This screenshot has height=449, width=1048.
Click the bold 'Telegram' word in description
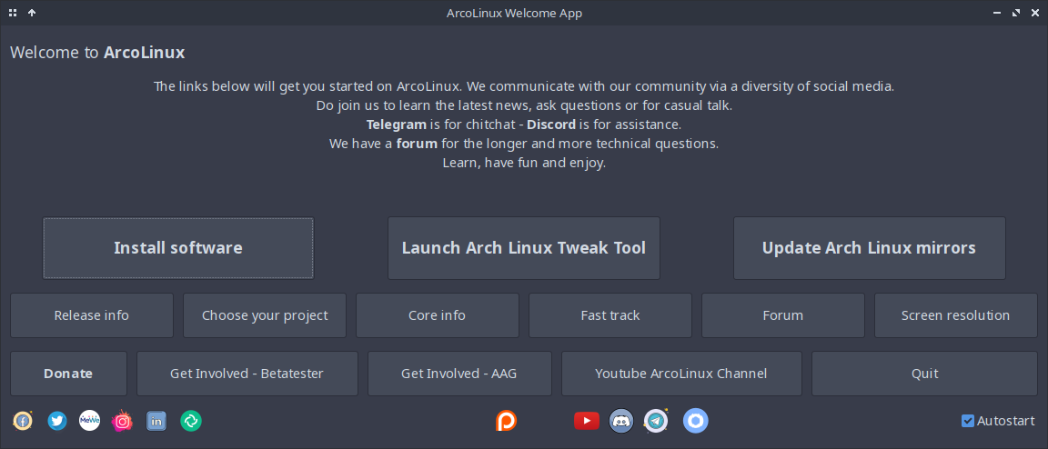coord(397,125)
